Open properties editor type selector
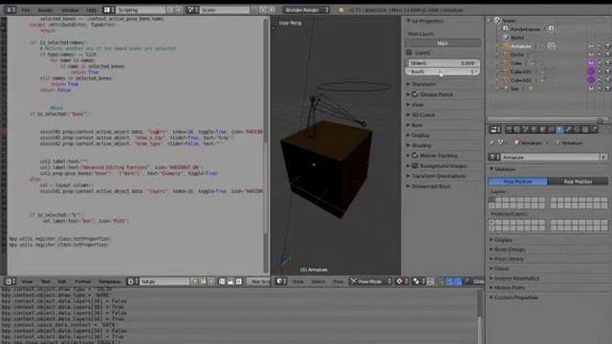The width and height of the screenshot is (612, 344). [x=494, y=130]
